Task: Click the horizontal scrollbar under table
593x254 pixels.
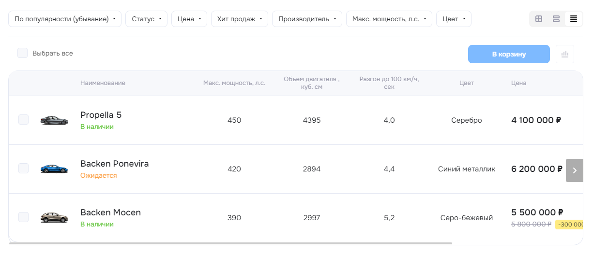Action: [x=230, y=243]
